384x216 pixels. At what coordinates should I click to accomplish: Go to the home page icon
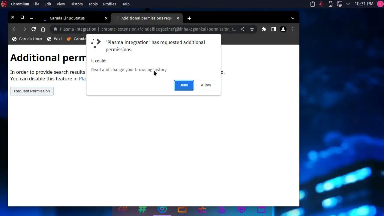tap(43, 29)
